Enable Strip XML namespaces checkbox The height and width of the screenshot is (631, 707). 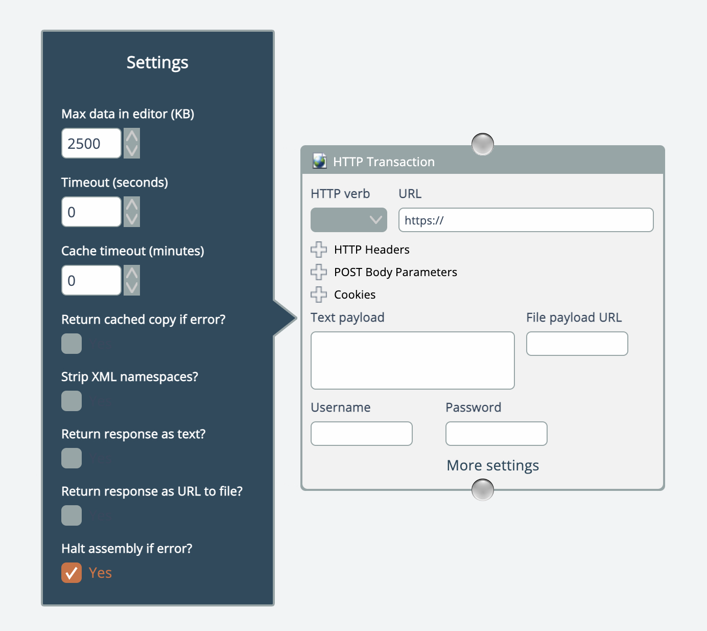click(x=72, y=401)
